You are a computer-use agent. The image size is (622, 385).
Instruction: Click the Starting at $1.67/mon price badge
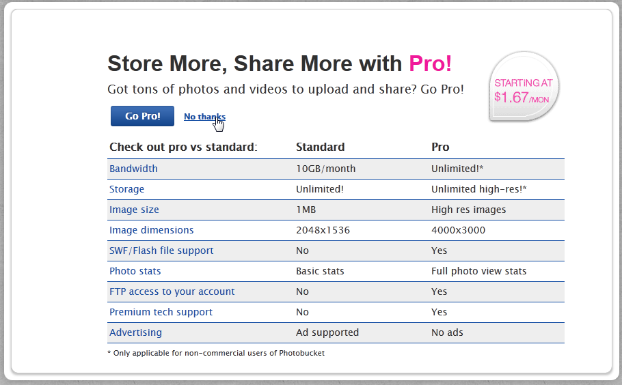pyautogui.click(x=523, y=91)
